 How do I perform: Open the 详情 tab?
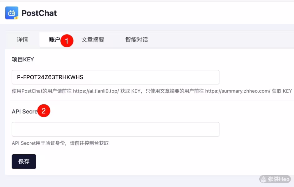(x=22, y=40)
